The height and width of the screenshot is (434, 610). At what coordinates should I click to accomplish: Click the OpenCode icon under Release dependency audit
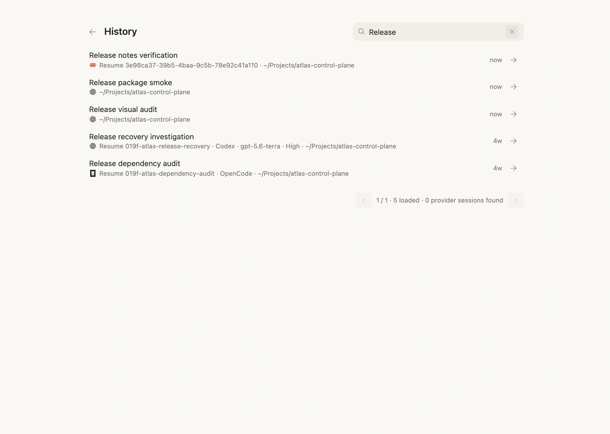[x=93, y=173]
